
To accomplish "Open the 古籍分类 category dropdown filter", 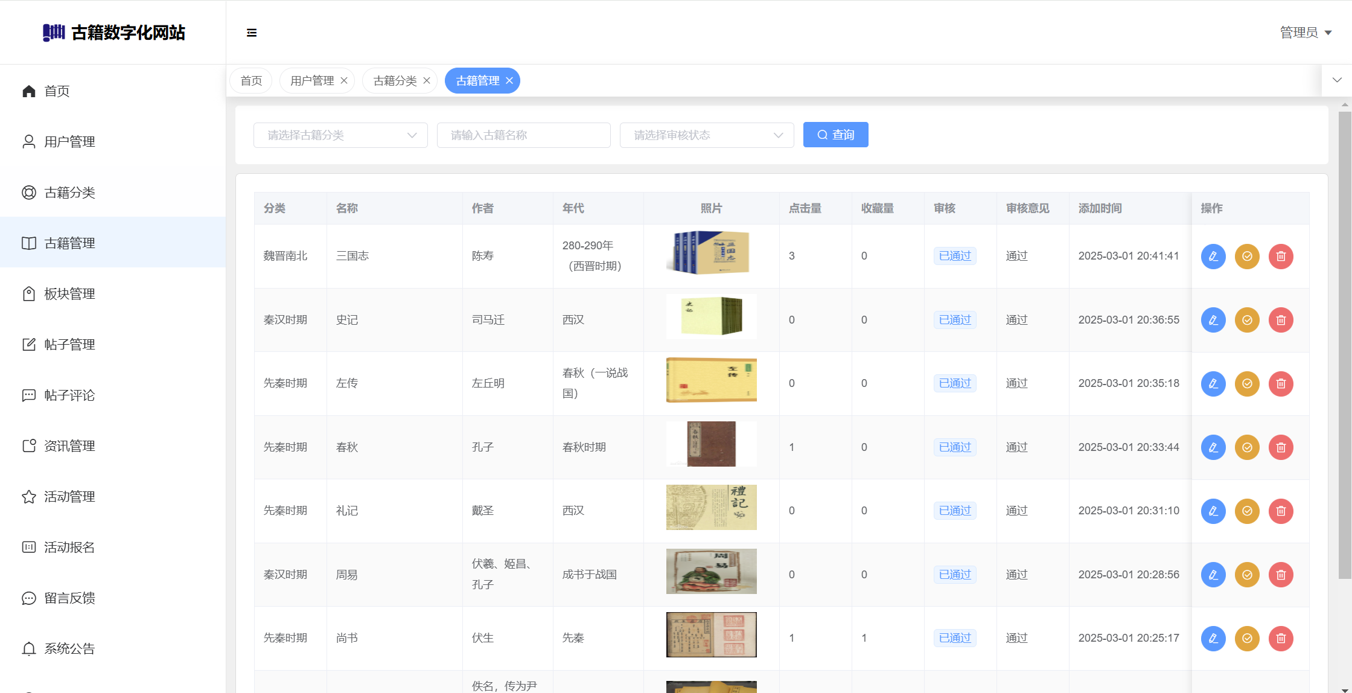I will pos(340,135).
